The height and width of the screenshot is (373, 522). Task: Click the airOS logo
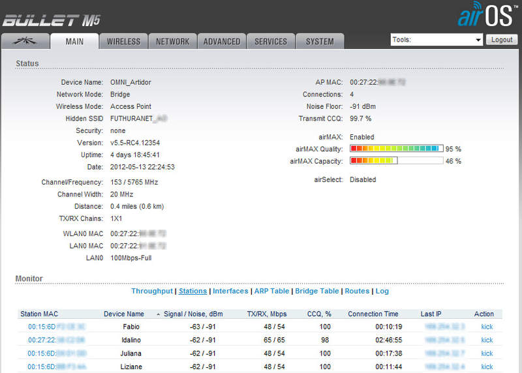487,14
